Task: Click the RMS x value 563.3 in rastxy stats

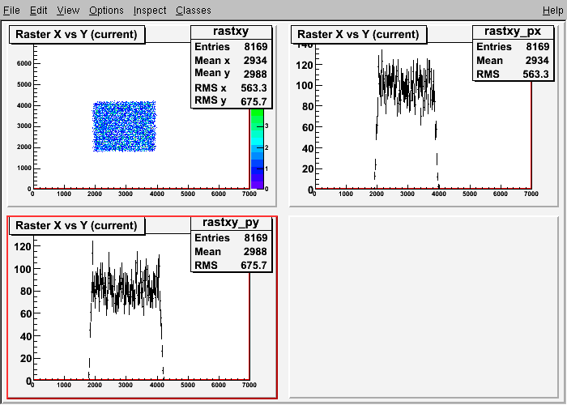Action: click(254, 87)
